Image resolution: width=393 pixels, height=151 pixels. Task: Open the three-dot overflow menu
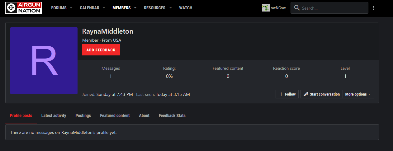(373, 8)
